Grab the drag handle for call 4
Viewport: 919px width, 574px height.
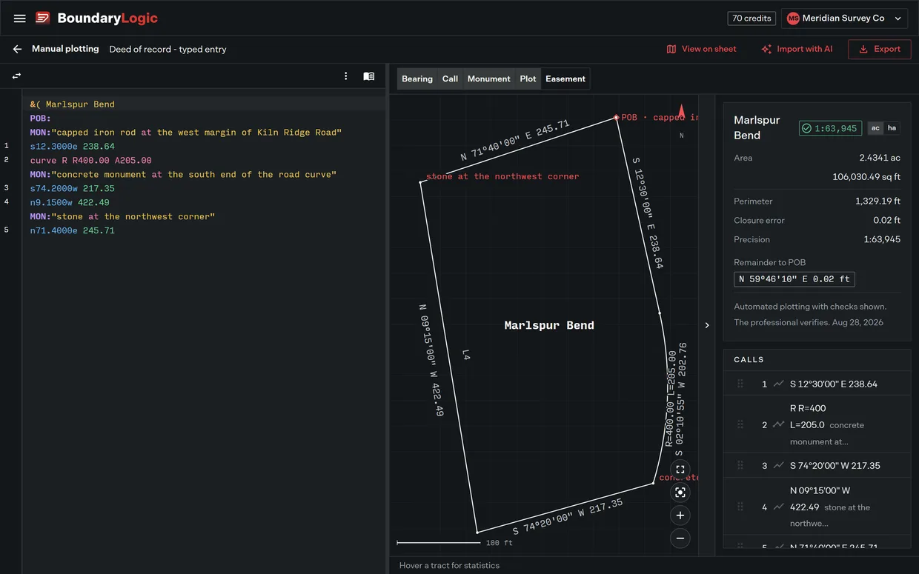pos(740,507)
